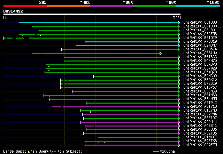Click the purple arrowhead ending the A8IV18 alignment
The width and height of the screenshot is (223, 154).
[x=179, y=107]
